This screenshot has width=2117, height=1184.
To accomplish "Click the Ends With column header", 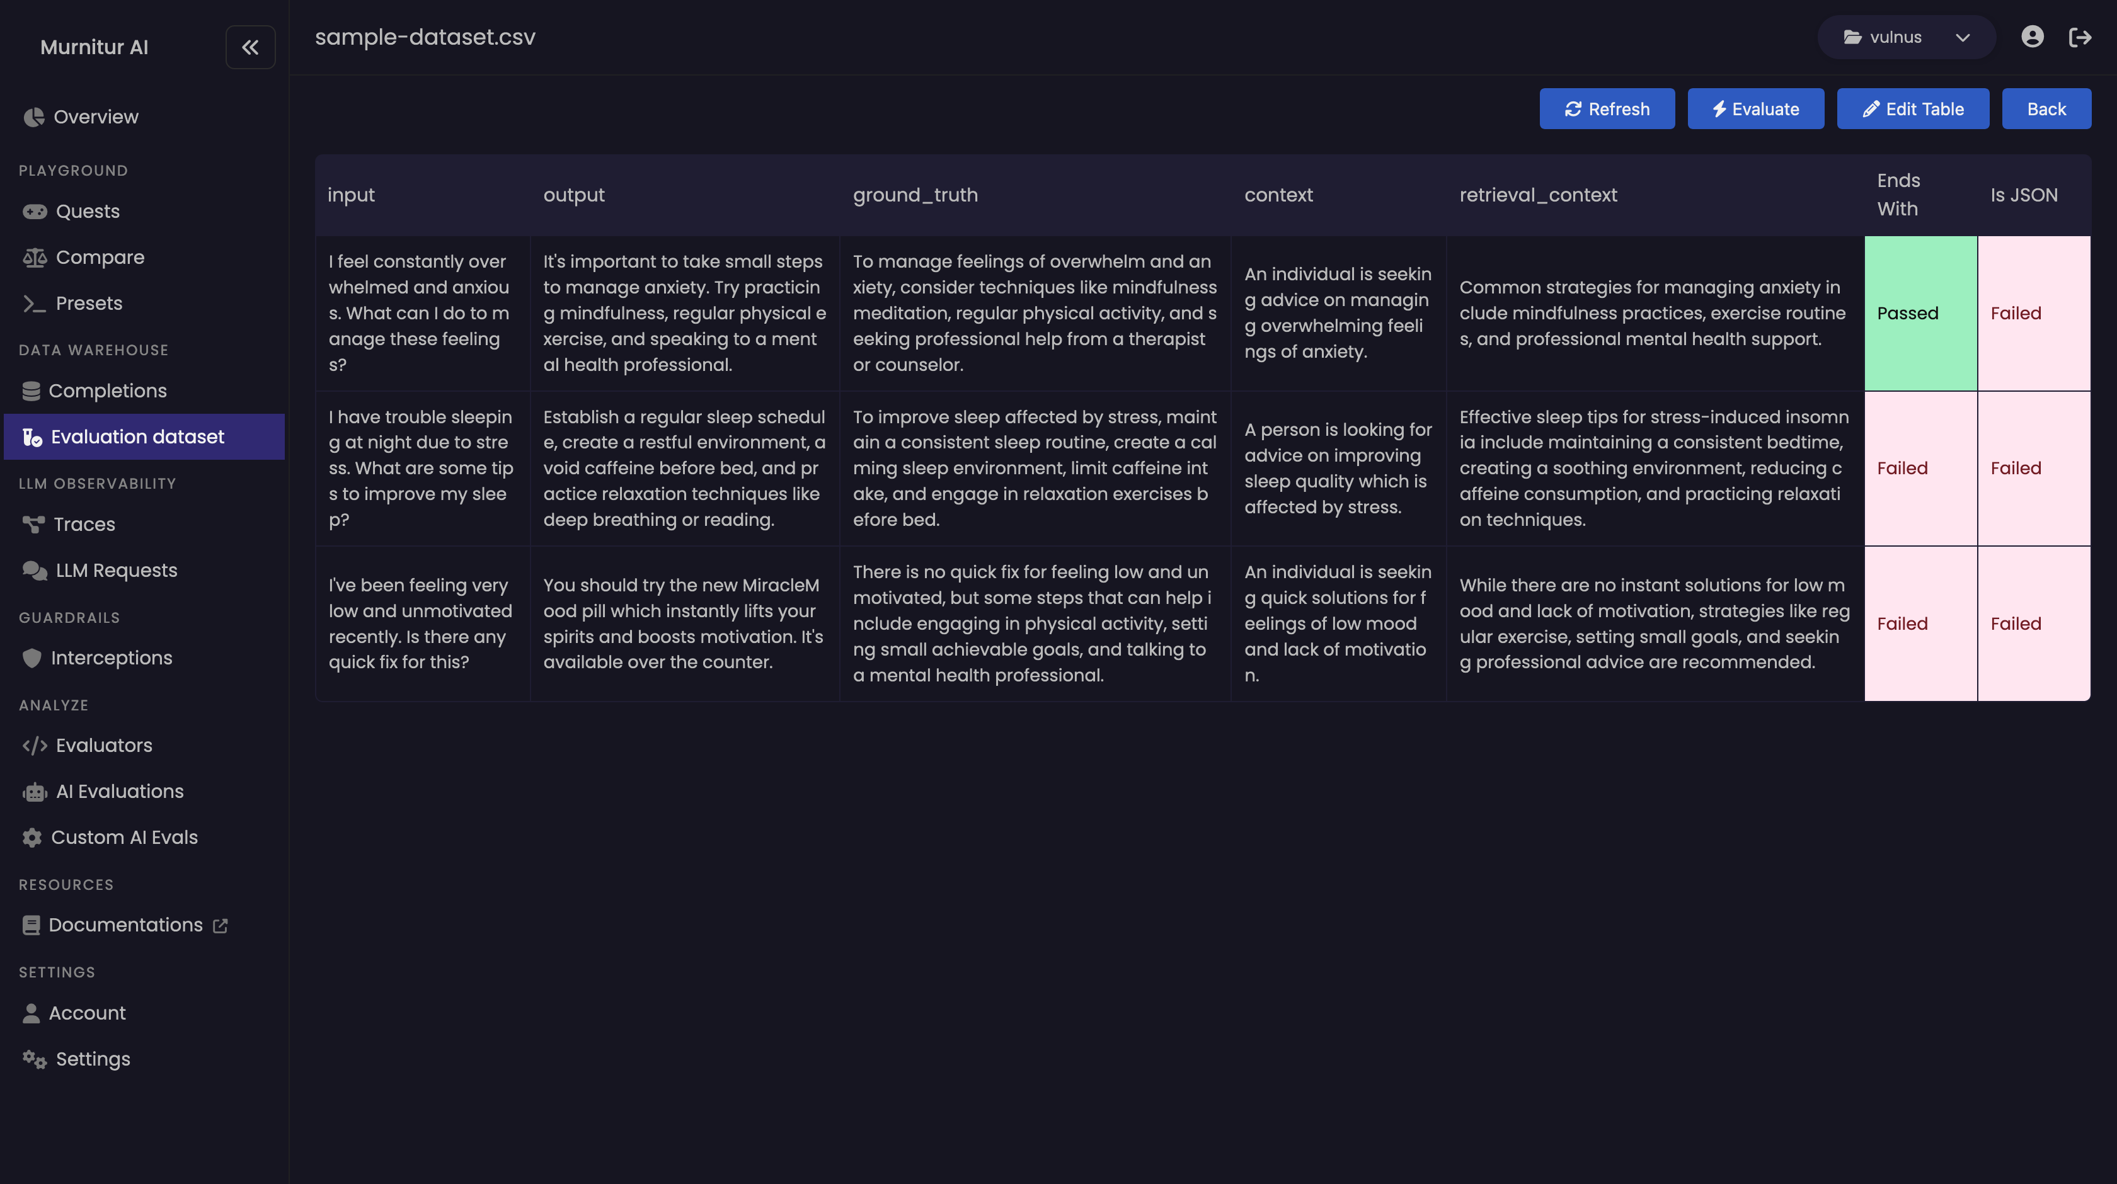I will [1898, 195].
